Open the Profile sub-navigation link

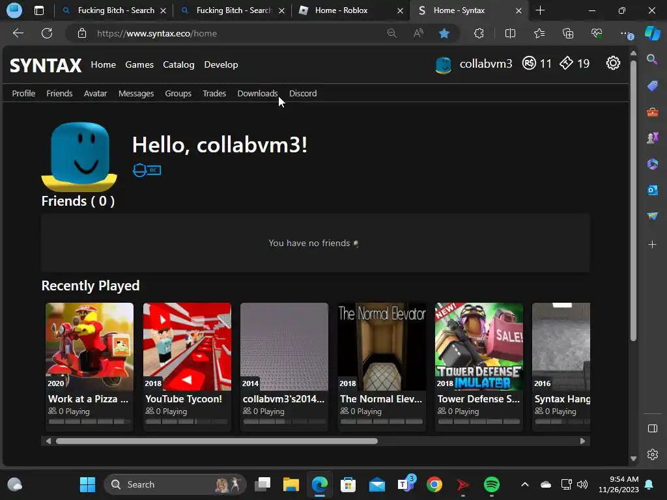[23, 94]
